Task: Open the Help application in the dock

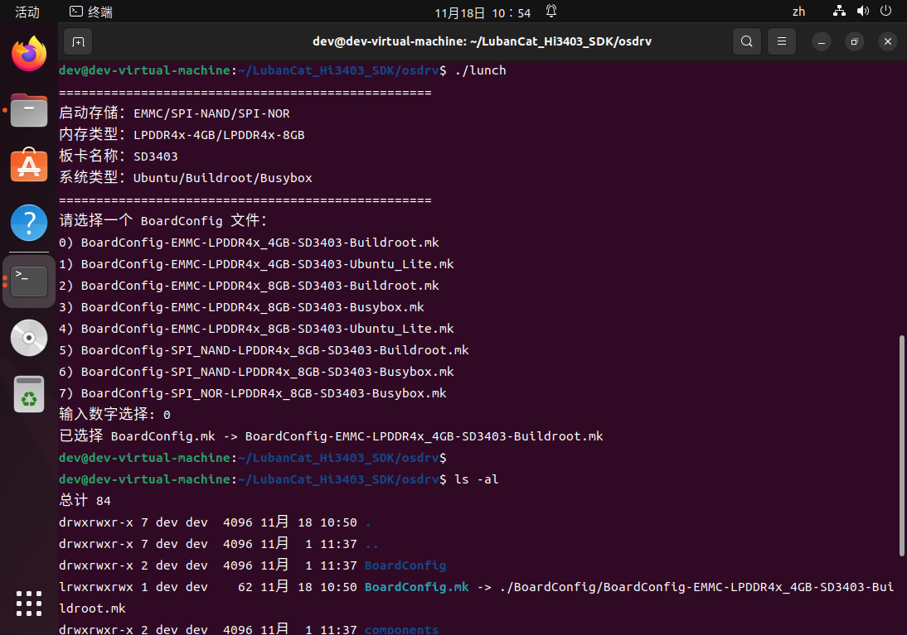Action: pos(28,221)
